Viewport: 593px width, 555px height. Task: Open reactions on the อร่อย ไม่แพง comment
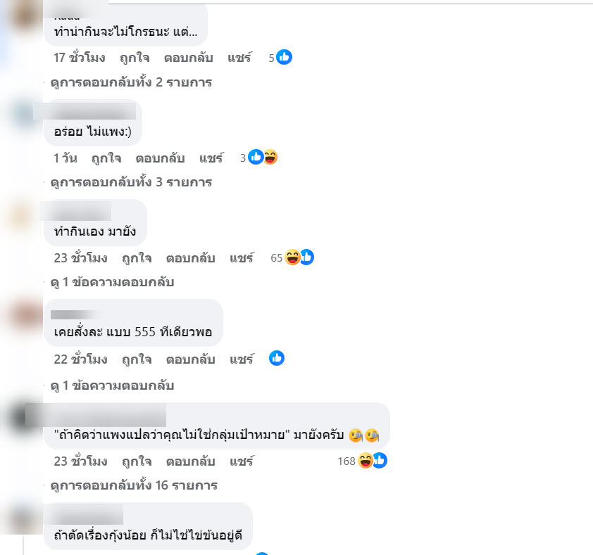[258, 157]
